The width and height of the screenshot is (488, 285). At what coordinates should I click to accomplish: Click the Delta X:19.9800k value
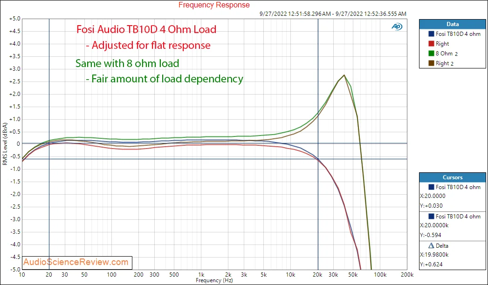(x=434, y=255)
